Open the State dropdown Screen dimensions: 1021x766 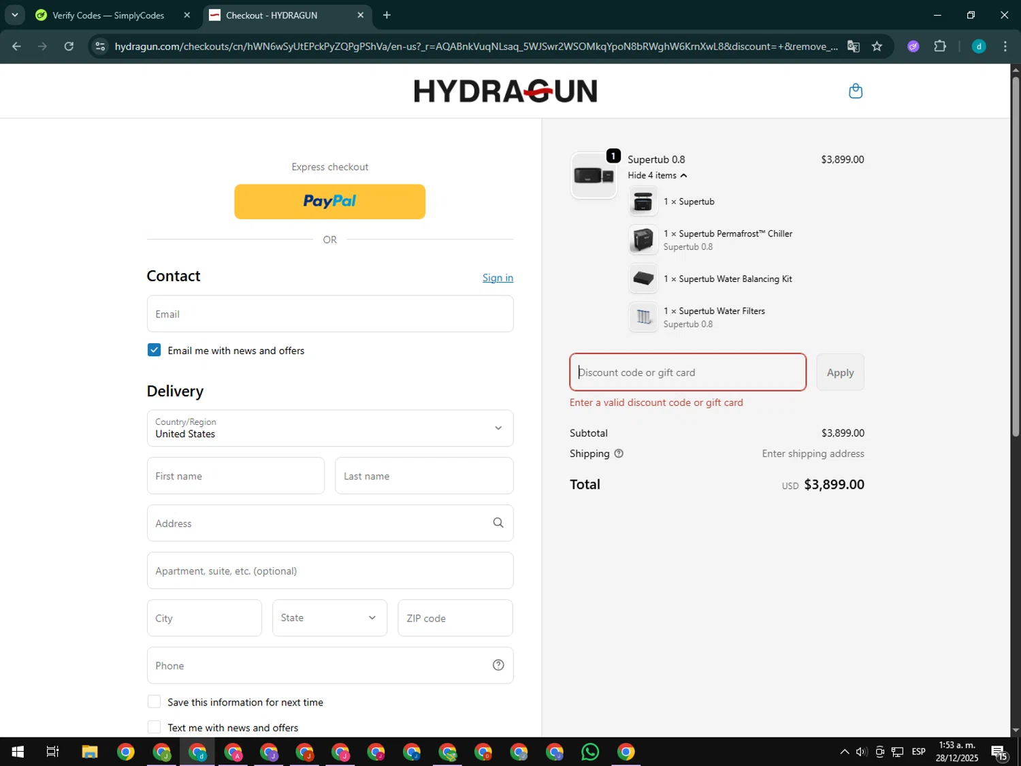[x=330, y=618]
